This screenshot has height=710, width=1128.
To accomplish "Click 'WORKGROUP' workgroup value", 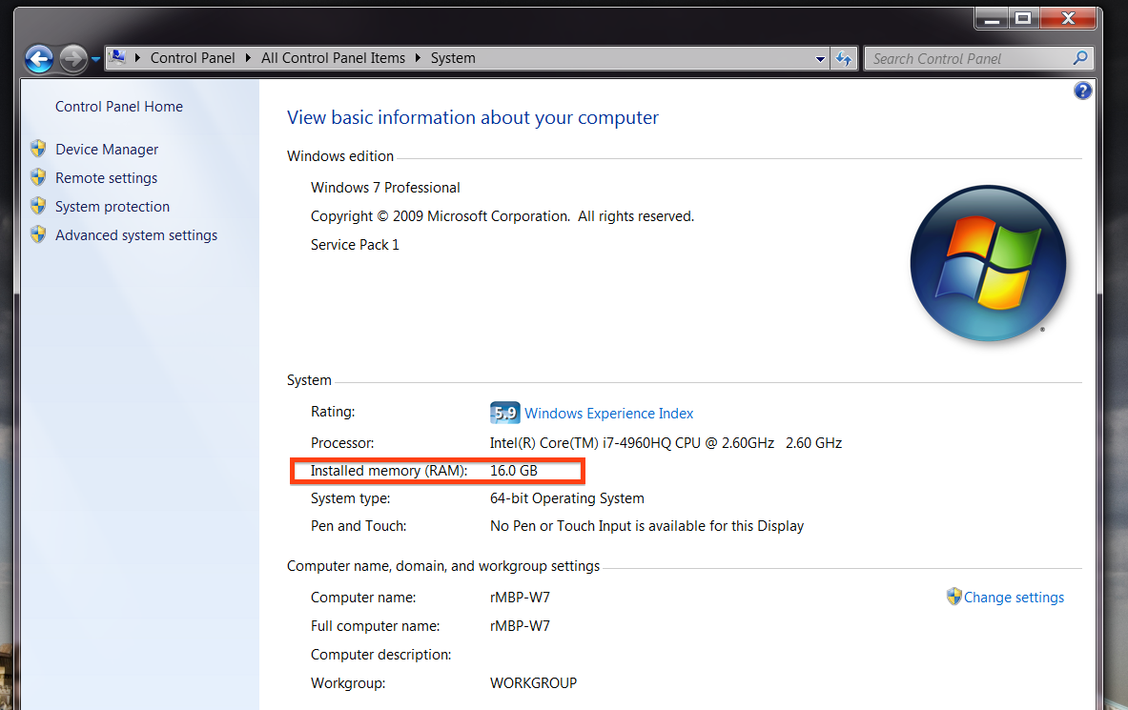I will coord(533,683).
